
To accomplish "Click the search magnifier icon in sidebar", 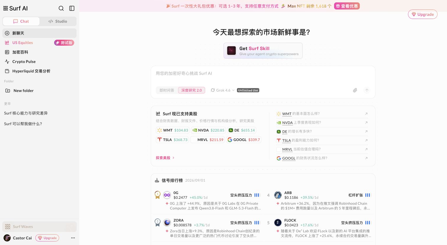I will [x=61, y=8].
